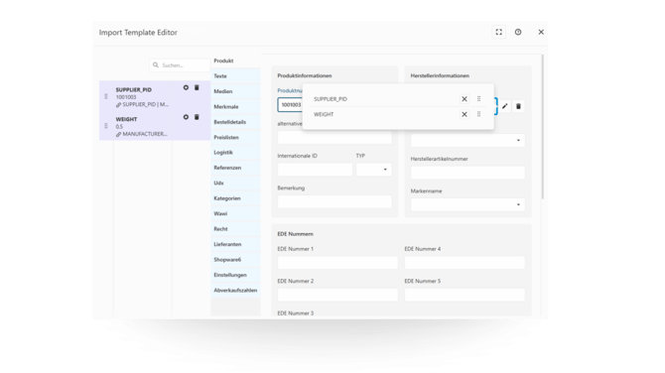Open the Markenname dropdown
This screenshot has width=665, height=373.
tap(467, 204)
